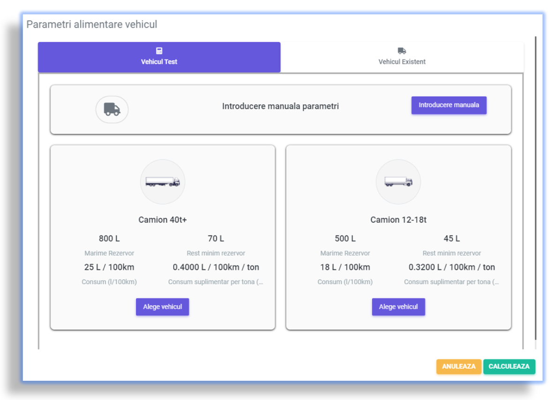Cancel with the ANULEAZA button
Screen dimensions: 554x400
coord(459,367)
